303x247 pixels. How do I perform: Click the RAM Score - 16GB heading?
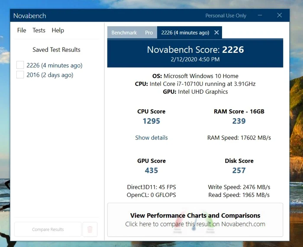pyautogui.click(x=239, y=111)
